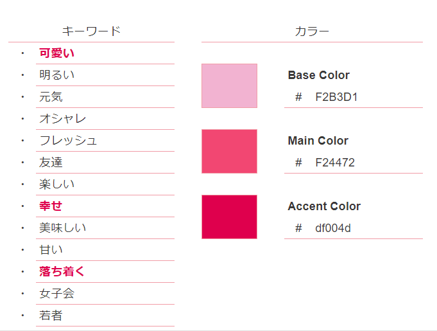Click the keyword 楽しい
The image size is (437, 331).
coord(56,184)
